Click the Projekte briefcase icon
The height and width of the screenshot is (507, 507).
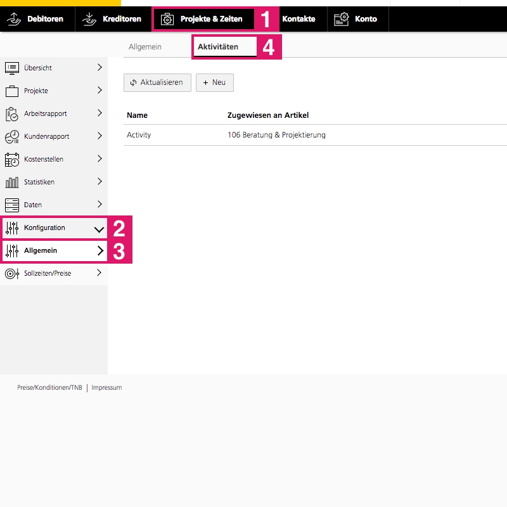(11, 91)
